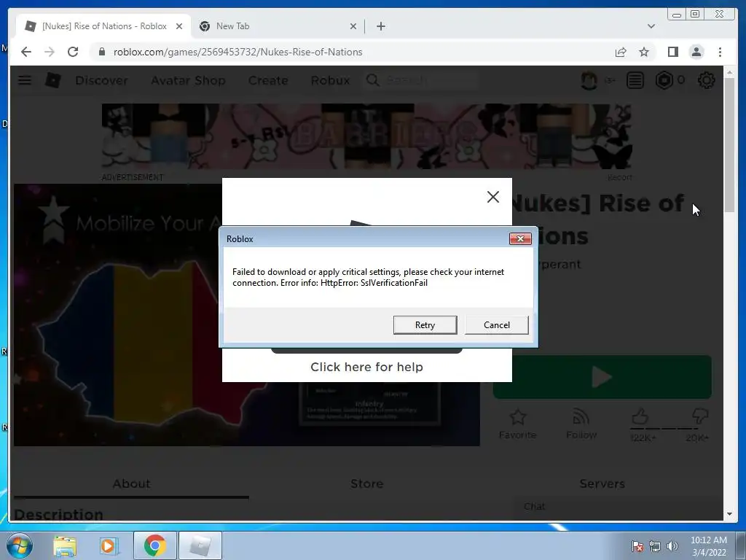
Task: Close the white launcher popup with X
Action: pyautogui.click(x=493, y=197)
